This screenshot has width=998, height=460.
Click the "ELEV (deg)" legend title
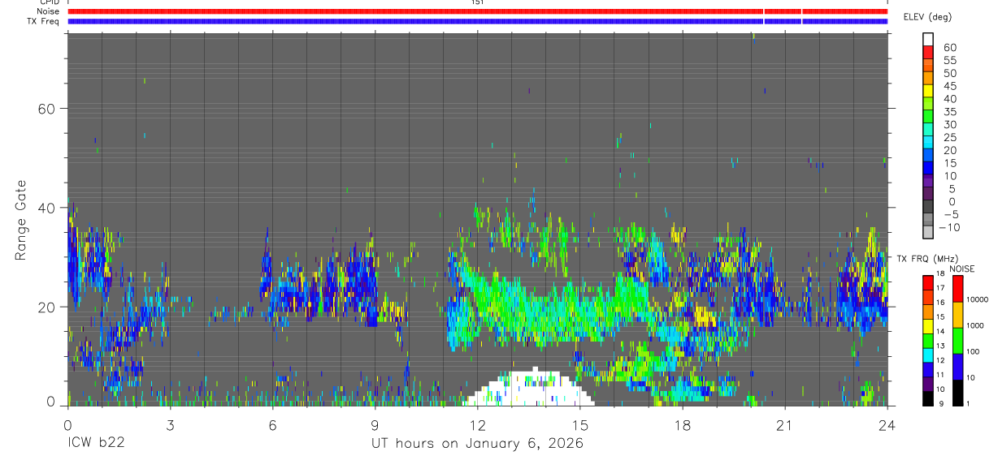click(927, 17)
